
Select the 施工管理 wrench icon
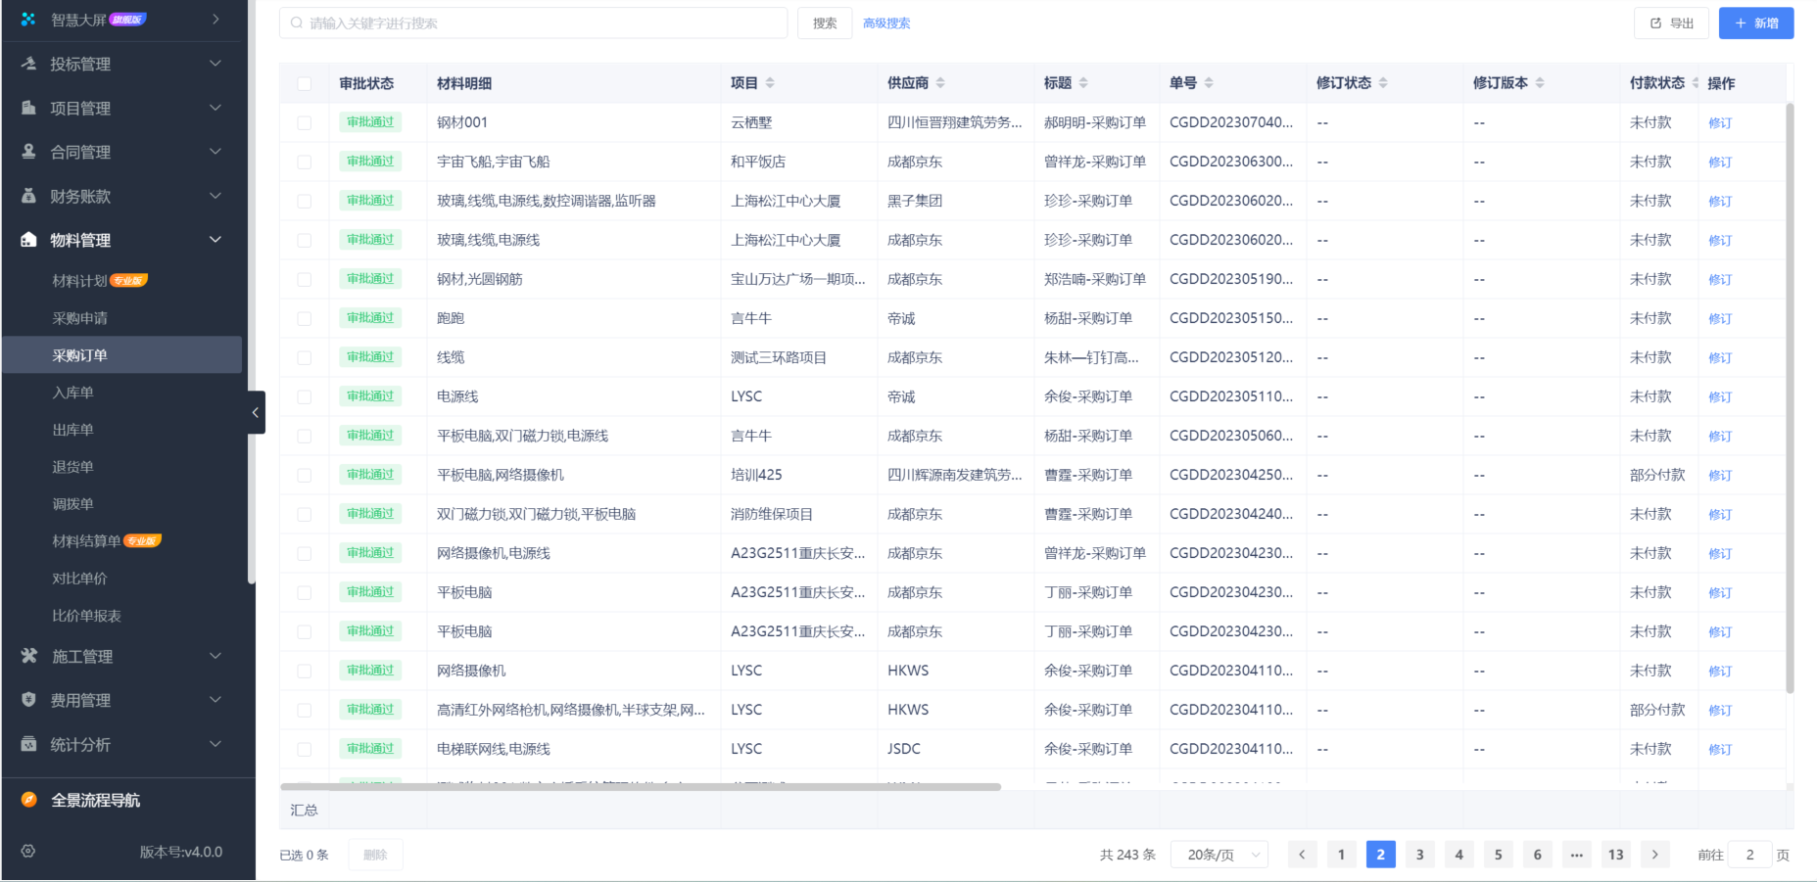click(x=26, y=656)
